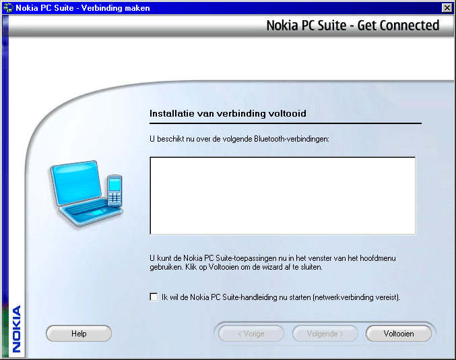Viewport: 456px width, 360px height.
Task: Click the disabled Vorige button
Action: pyautogui.click(x=251, y=334)
